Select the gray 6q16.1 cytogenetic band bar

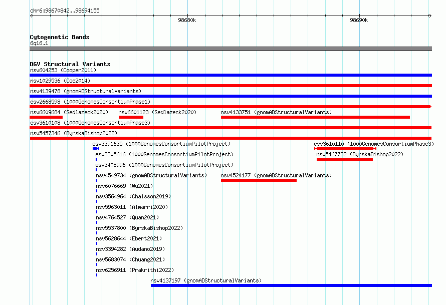[231, 49]
